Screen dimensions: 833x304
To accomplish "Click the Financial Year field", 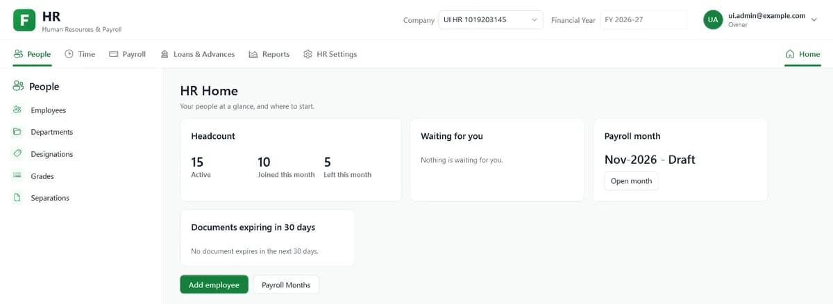I will coord(643,19).
